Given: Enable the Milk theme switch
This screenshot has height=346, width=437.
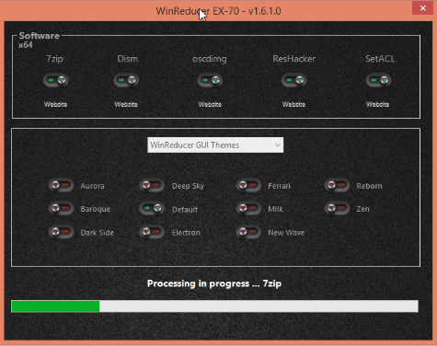Looking at the screenshot, I should (x=248, y=208).
